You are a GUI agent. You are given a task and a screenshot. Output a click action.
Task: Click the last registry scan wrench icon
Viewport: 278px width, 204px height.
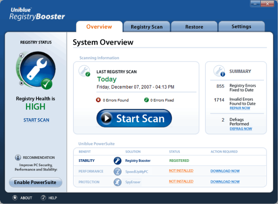84,71
